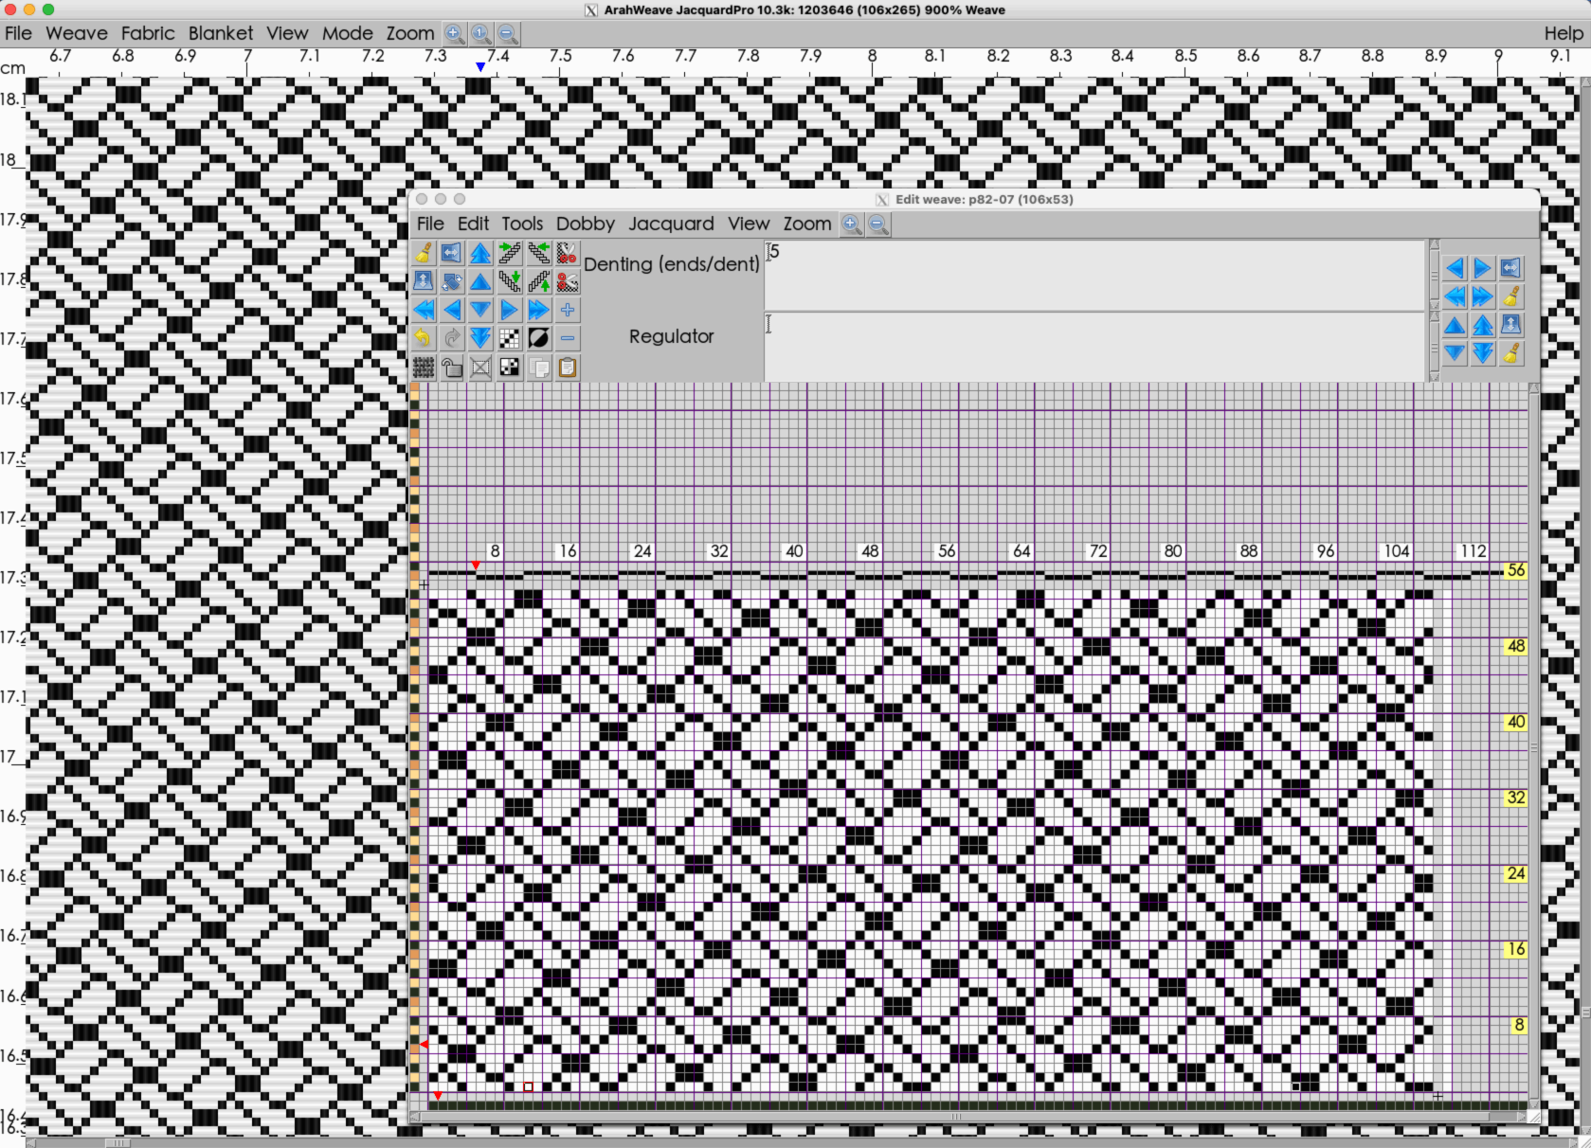
Task: Click the zoom out magnifier in the main toolbar
Action: (x=508, y=34)
